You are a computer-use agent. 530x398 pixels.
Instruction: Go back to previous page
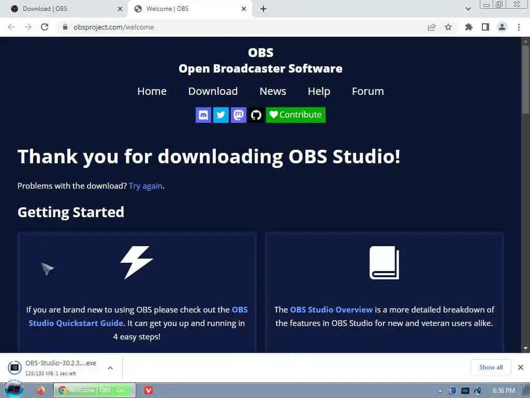point(11,27)
